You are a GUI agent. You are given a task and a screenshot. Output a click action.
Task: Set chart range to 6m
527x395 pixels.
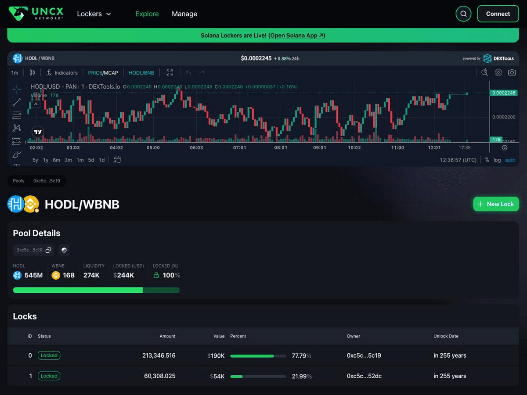[57, 160]
